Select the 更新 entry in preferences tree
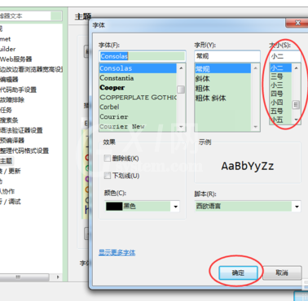The height and width of the screenshot is (301, 308). (x=10, y=171)
